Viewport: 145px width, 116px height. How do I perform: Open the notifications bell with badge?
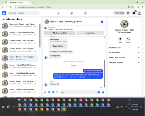(x=134, y=13)
